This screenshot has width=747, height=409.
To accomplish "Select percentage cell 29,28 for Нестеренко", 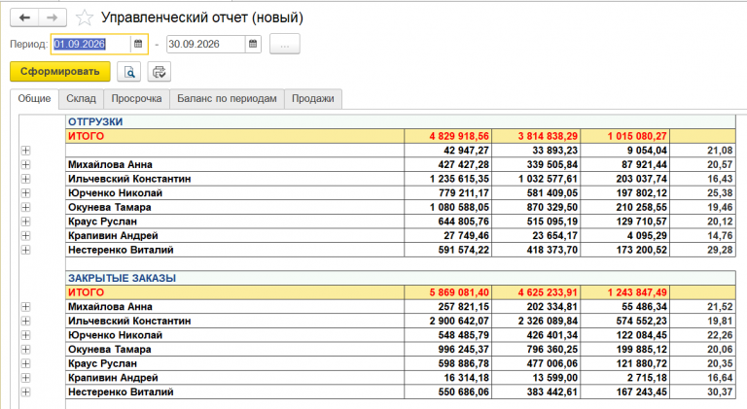I will pos(702,250).
